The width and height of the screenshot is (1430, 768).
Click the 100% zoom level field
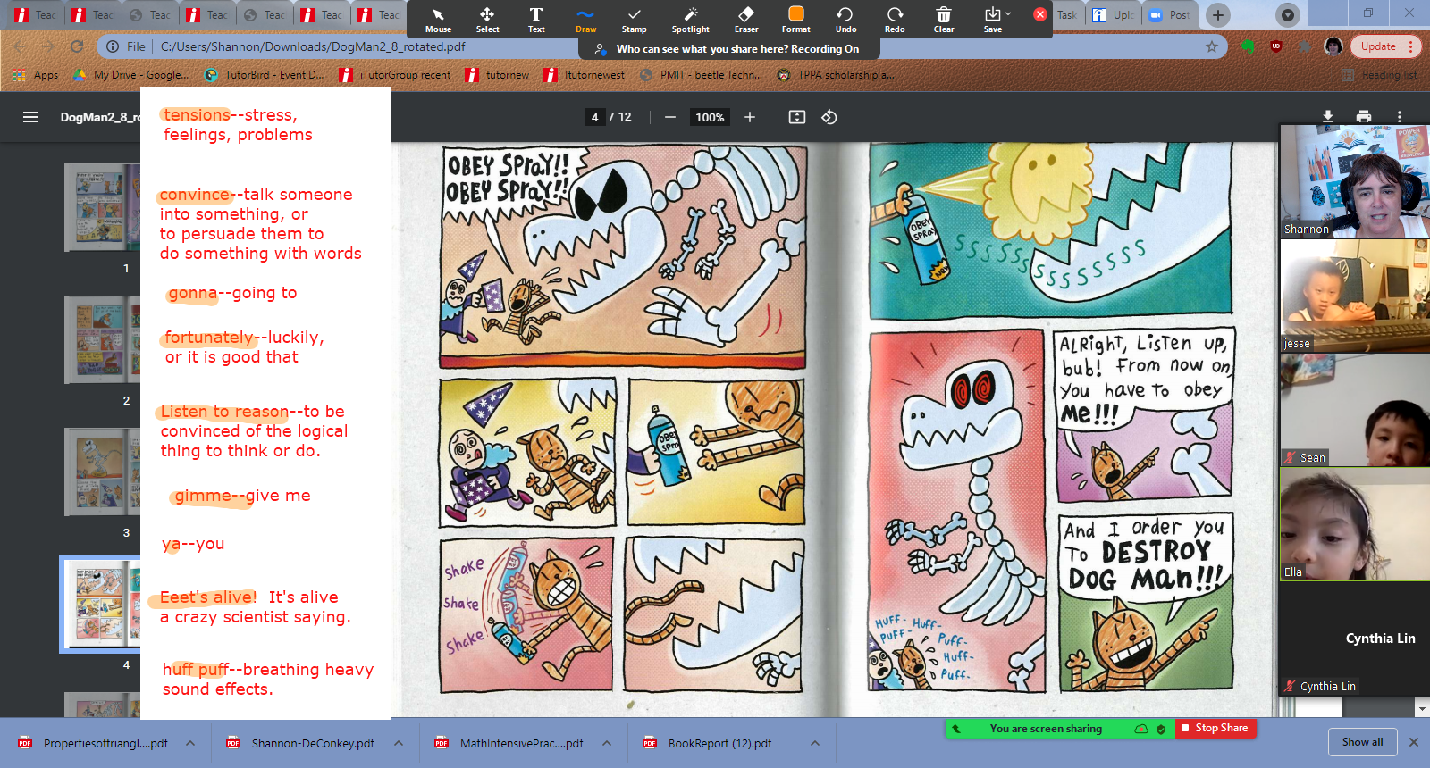coord(711,117)
